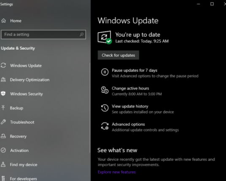This screenshot has height=181, width=226.
Task: Focus the Find a setting search box
Action: tap(43, 35)
